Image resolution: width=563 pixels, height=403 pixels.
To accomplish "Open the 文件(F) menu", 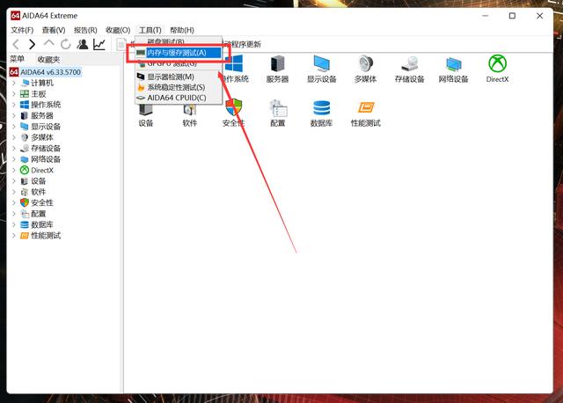I will tap(22, 30).
